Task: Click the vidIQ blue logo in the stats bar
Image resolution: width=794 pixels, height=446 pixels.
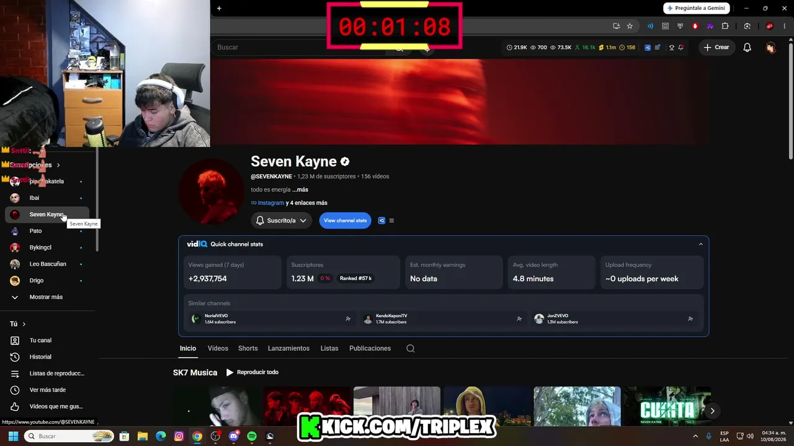Action: point(648,48)
